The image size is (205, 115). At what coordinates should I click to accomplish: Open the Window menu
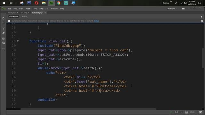click(x=54, y=9)
